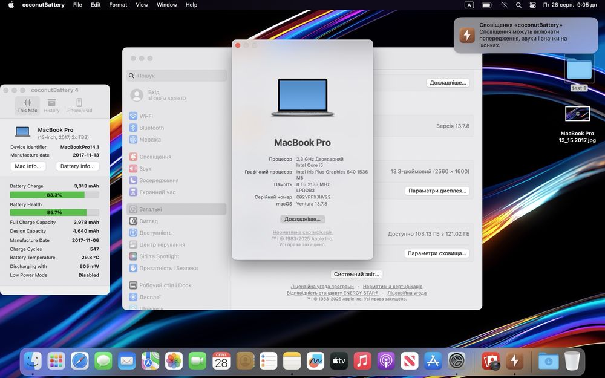605x378 pixels.
Task: Click the Battery Charge 83.3% bar
Action: pos(54,195)
